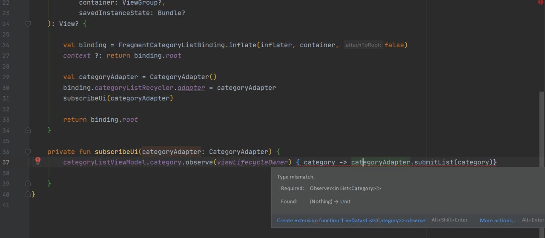This screenshot has width=545, height=238.
Task: Click return binding.root on line 33
Action: (100, 120)
